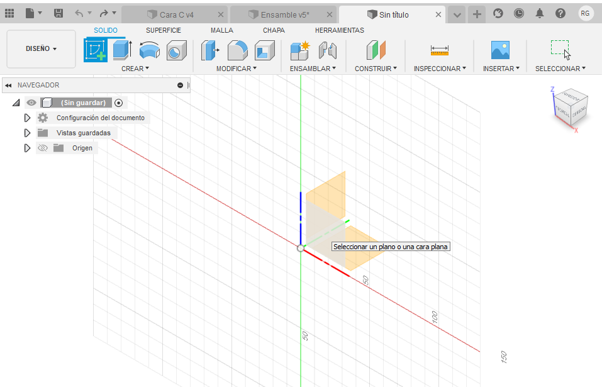Switch to the CHAPA ribbon tab
Viewport: 602px width, 387px height.
coord(274,30)
